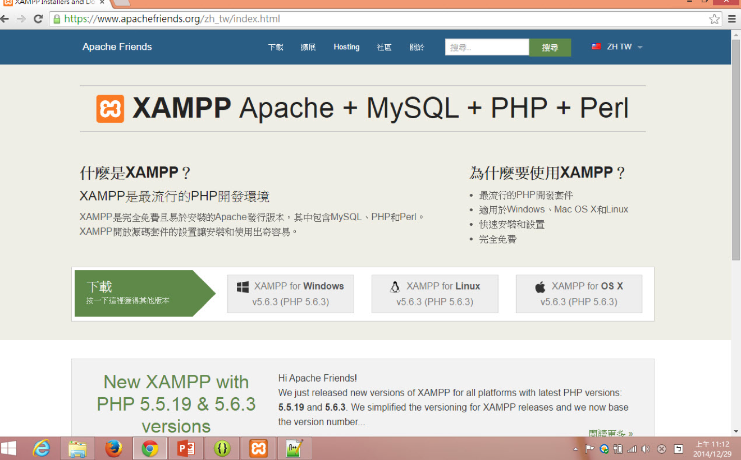Bookmark page with the star icon

point(714,19)
